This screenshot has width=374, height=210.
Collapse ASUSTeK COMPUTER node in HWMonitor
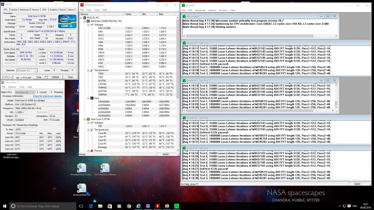tap(85, 21)
